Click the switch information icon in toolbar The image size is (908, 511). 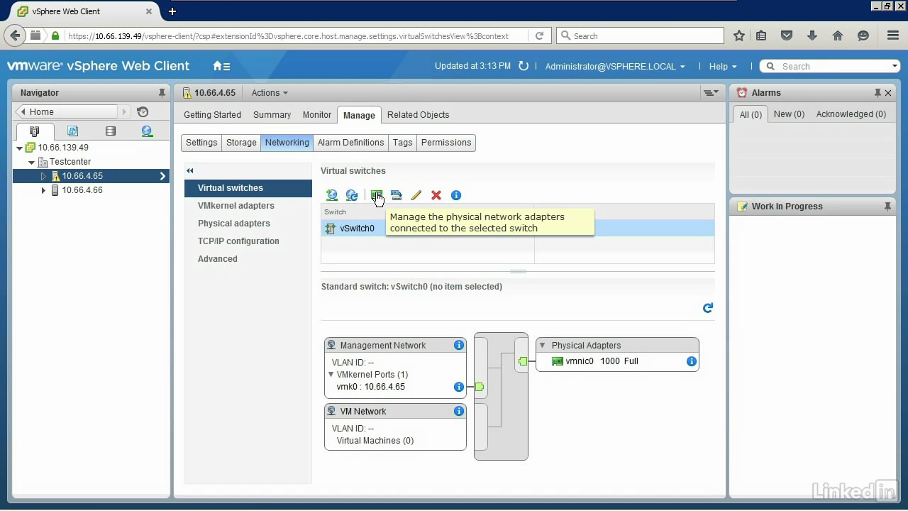click(x=456, y=195)
